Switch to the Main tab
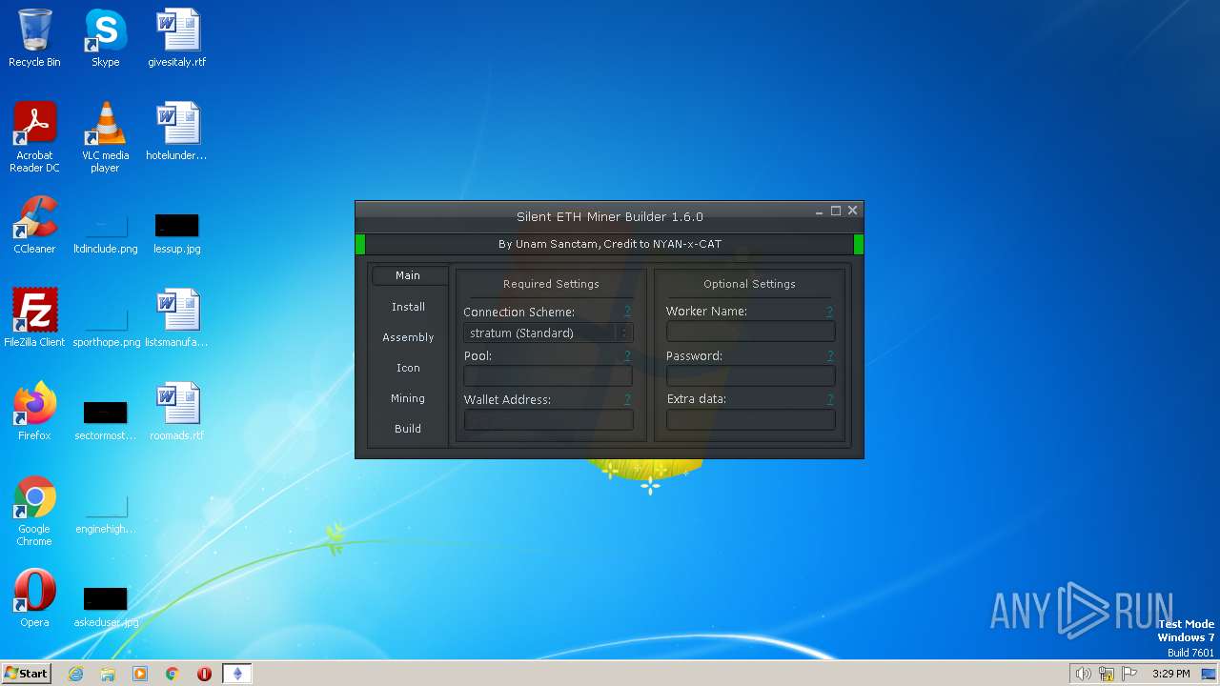 [x=408, y=275]
